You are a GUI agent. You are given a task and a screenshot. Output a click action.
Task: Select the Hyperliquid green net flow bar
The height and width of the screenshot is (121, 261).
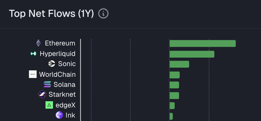[x=192, y=54]
